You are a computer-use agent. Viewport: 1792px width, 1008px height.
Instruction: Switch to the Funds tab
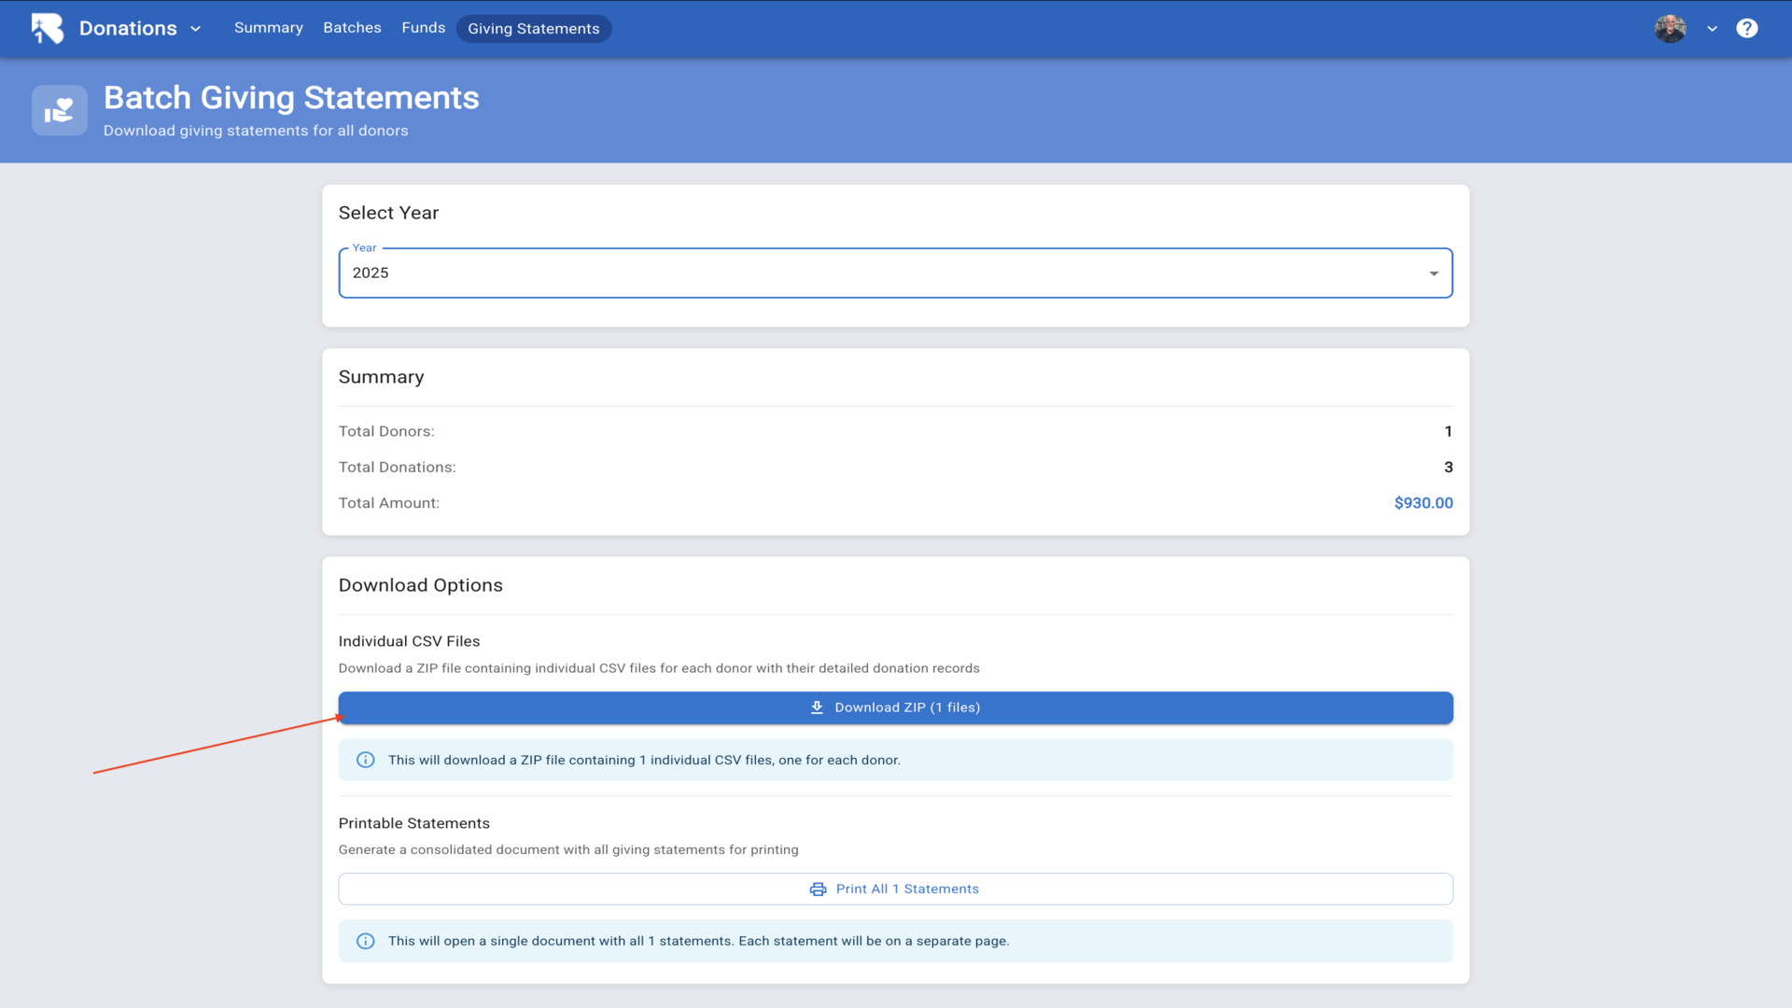click(x=423, y=28)
